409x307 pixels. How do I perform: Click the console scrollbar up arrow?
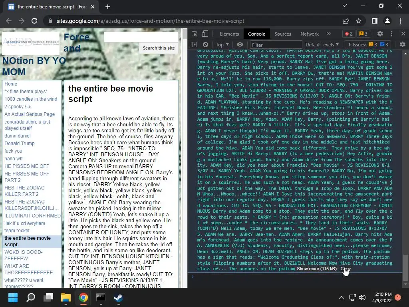(x=405, y=54)
